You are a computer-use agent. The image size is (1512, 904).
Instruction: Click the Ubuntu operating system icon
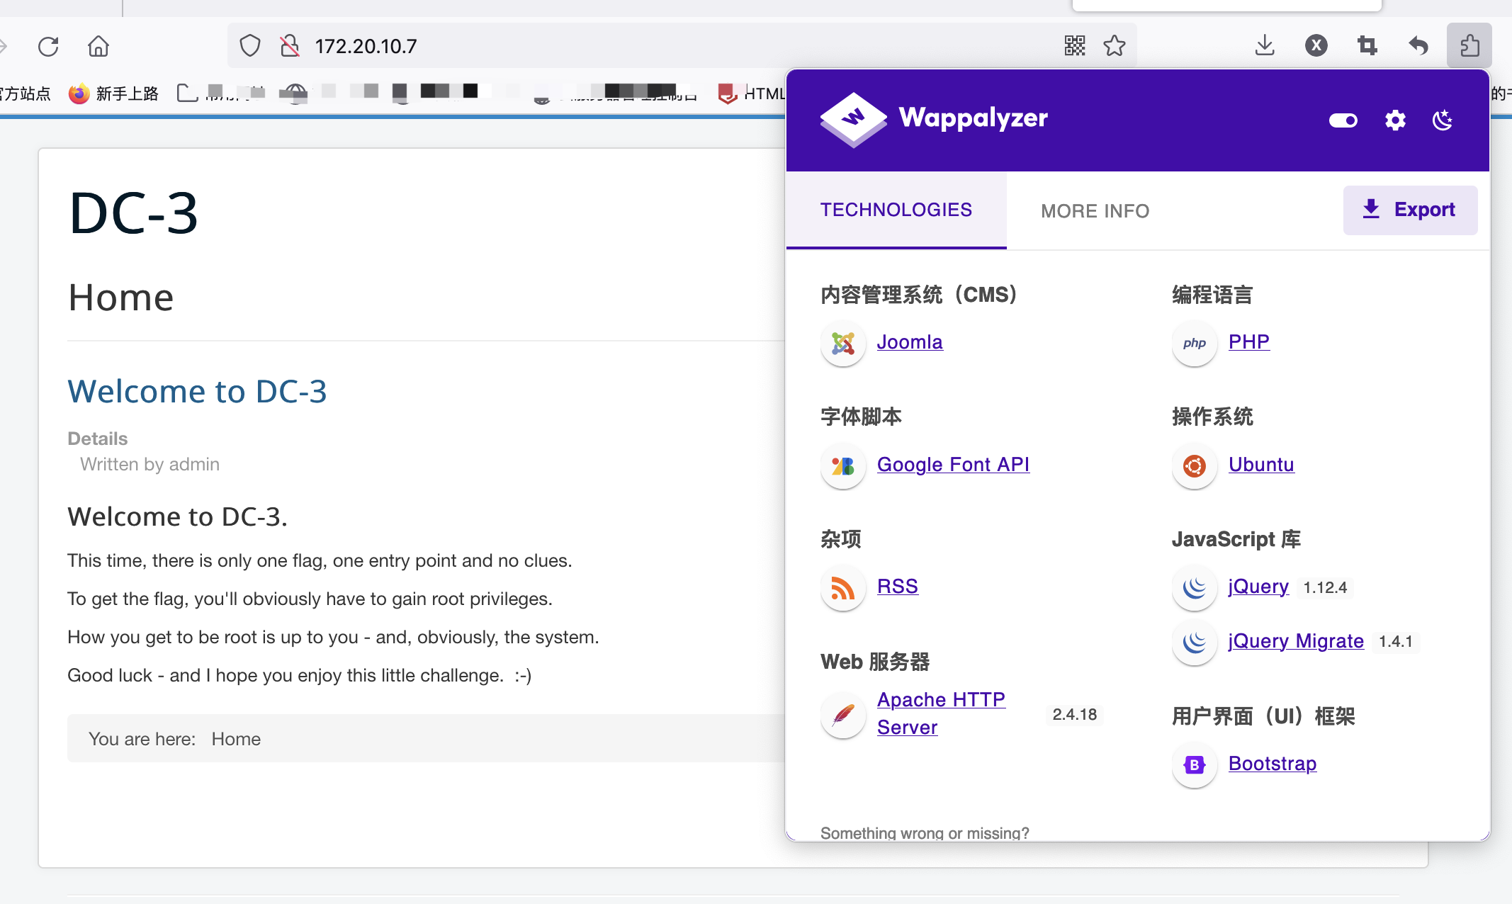(x=1193, y=466)
